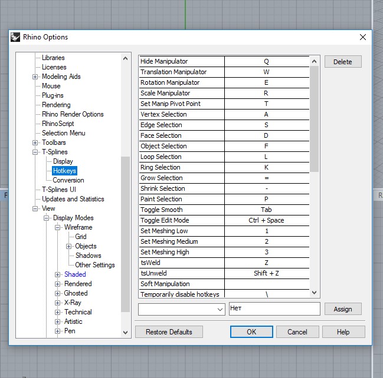Select Selection Menu tree item

pyautogui.click(x=64, y=133)
